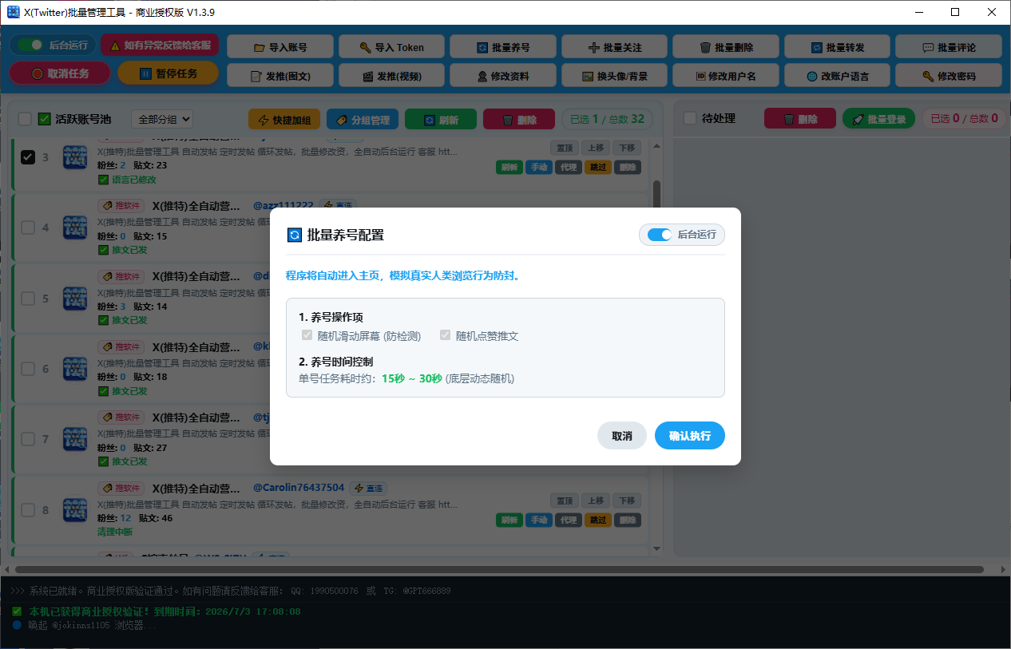Click the red 取消任务 button
Screen dimensions: 1011x649
point(60,73)
